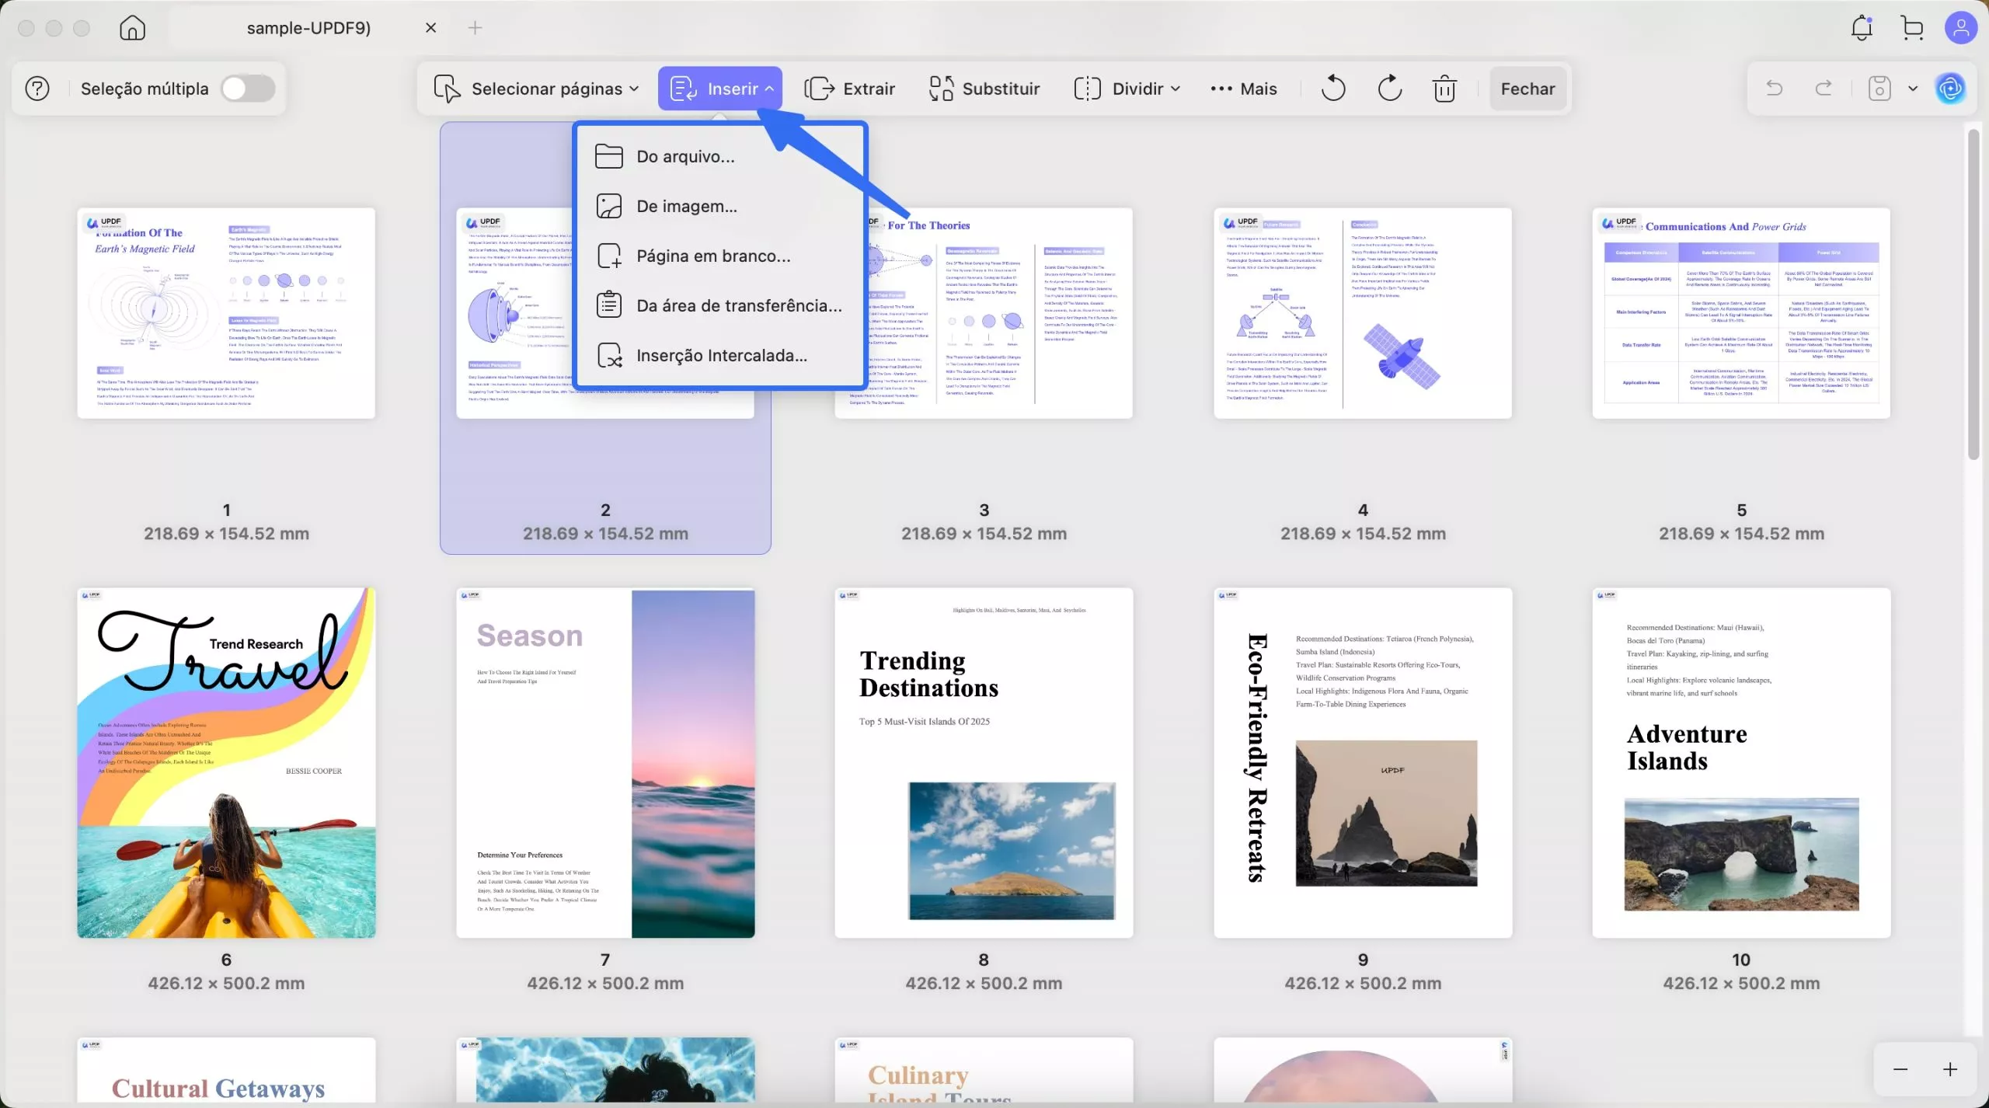Select Página em branco... option

point(712,256)
